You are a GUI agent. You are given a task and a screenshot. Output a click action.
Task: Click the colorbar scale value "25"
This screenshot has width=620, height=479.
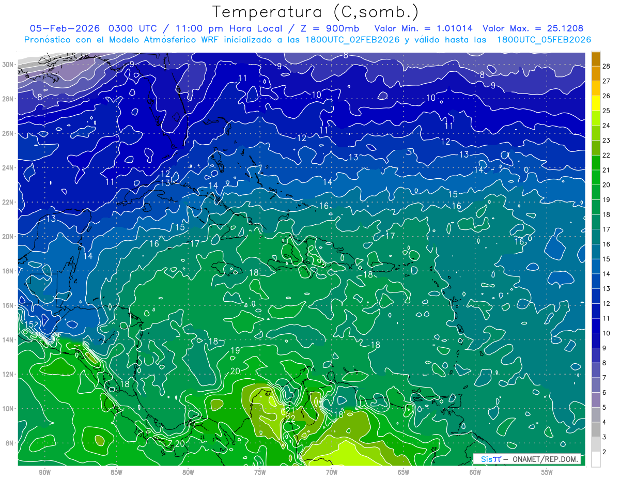pos(607,111)
